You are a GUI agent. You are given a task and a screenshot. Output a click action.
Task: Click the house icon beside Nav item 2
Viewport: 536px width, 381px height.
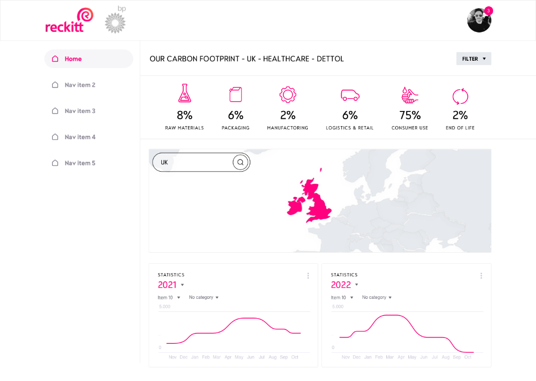pyautogui.click(x=55, y=85)
